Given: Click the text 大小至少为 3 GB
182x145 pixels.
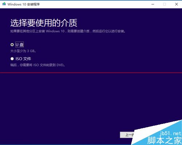Looking at the screenshot, I should (23, 51).
